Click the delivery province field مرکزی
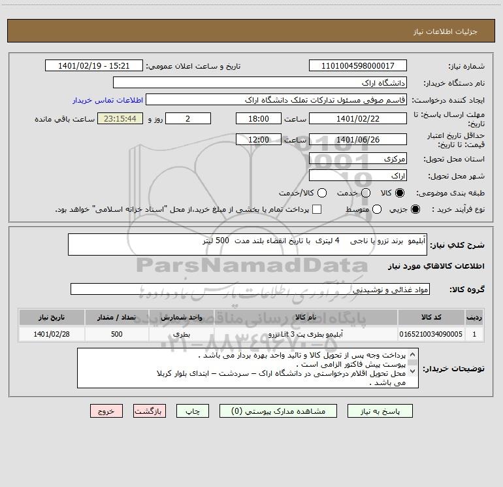The image size is (503, 487). point(358,159)
